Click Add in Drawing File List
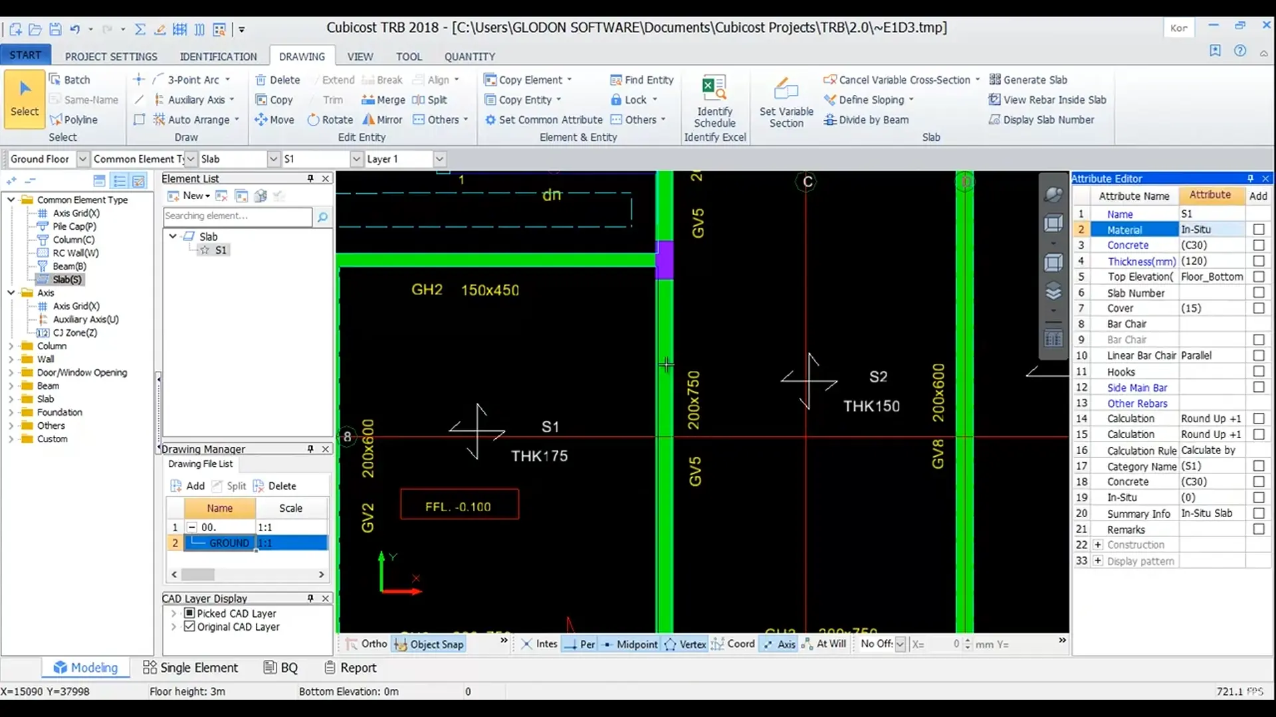The height and width of the screenshot is (717, 1276). pyautogui.click(x=187, y=486)
